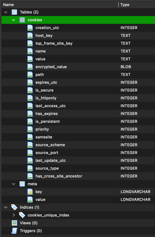Select the samesite field

[x=78, y=137]
